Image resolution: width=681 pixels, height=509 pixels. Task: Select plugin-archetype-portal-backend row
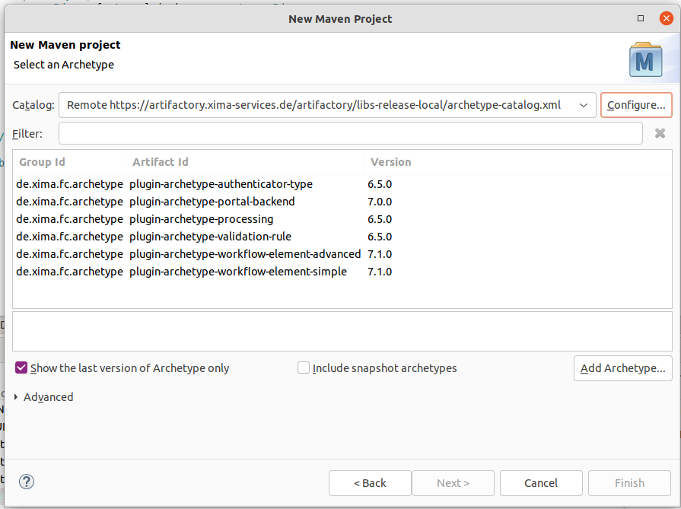(342, 202)
